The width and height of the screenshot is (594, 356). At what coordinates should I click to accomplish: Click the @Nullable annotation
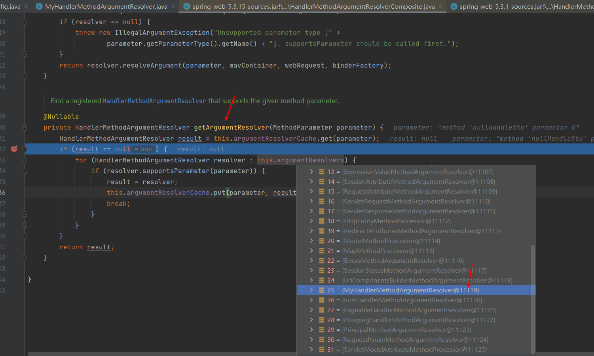click(x=61, y=117)
